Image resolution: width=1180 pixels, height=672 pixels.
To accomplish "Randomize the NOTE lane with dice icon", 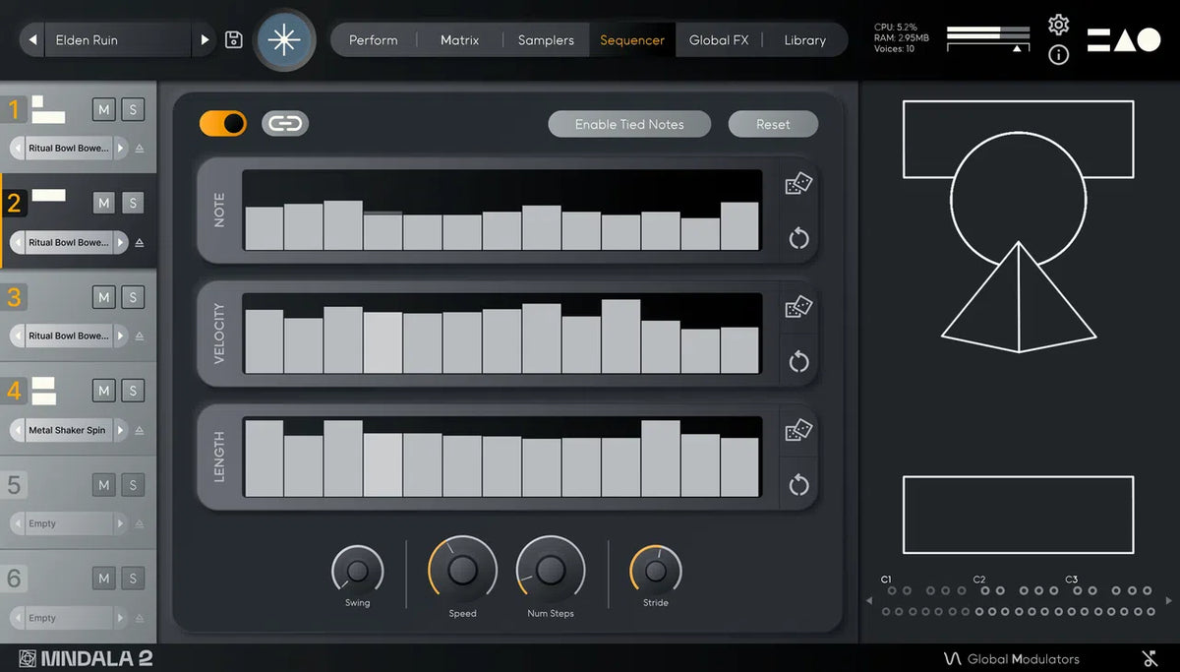I will (798, 184).
